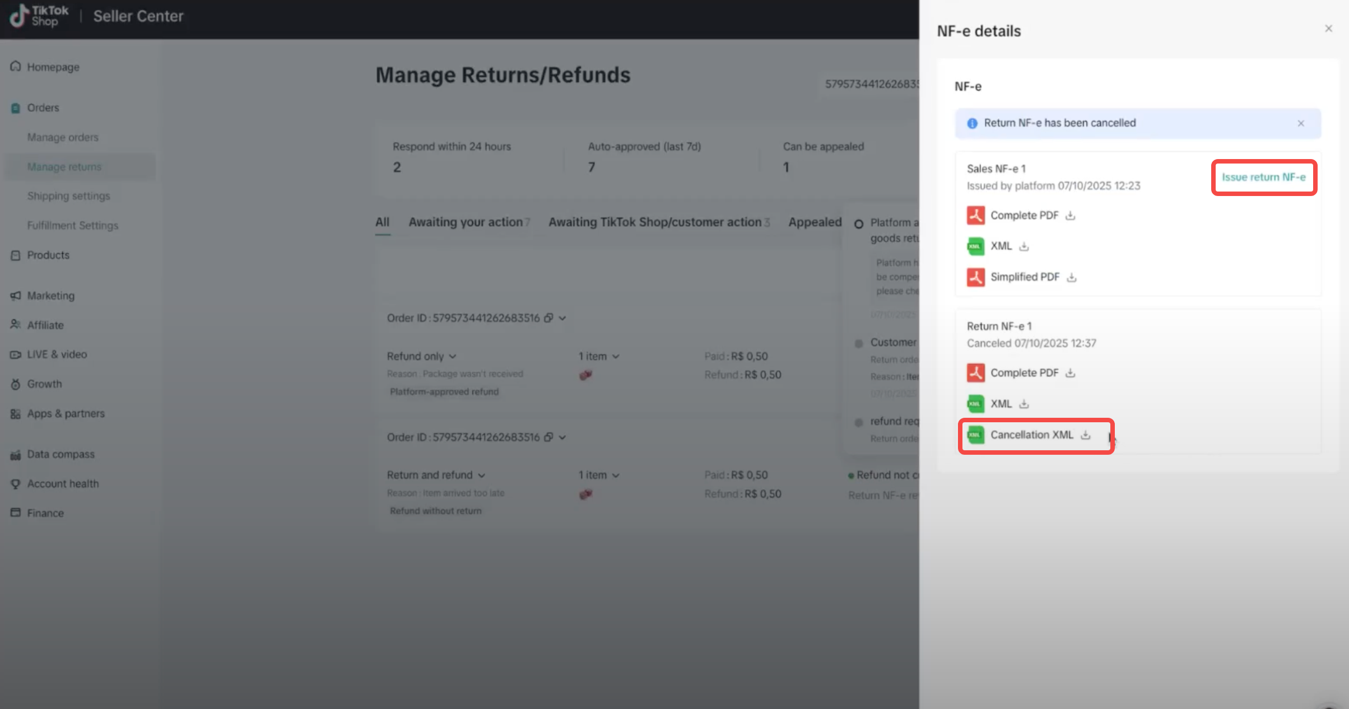Click the info icon in cancelled banner

coord(972,123)
